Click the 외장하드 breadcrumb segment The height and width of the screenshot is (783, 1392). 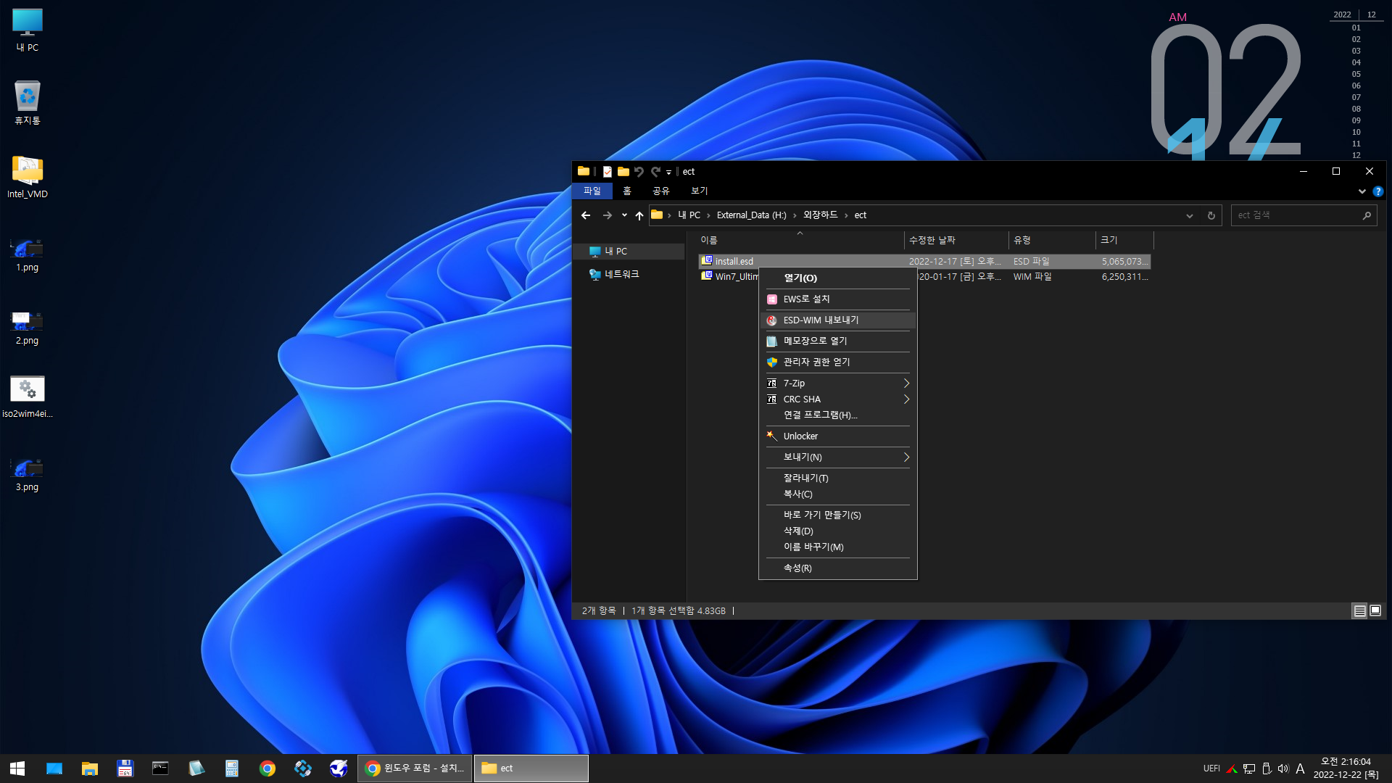point(820,215)
